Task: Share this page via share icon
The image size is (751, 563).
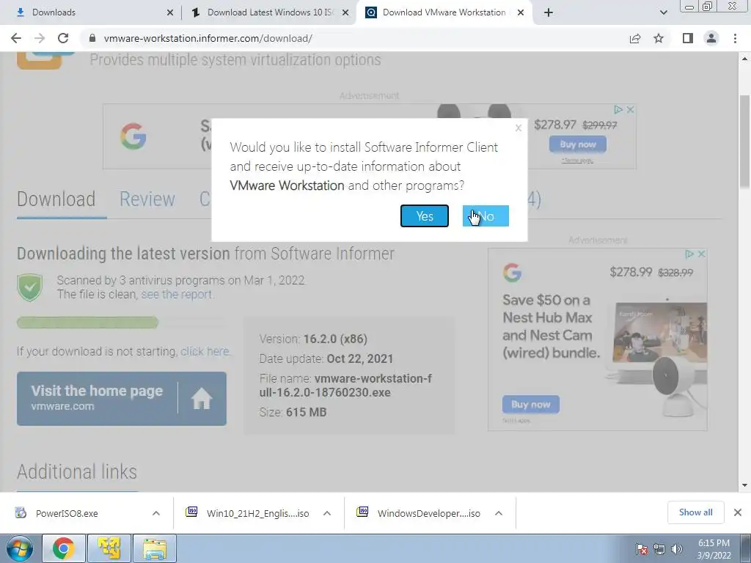Action: click(635, 38)
